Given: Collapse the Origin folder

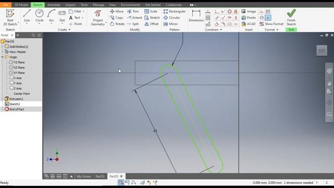Looking at the screenshot, I should pyautogui.click(x=2, y=57).
